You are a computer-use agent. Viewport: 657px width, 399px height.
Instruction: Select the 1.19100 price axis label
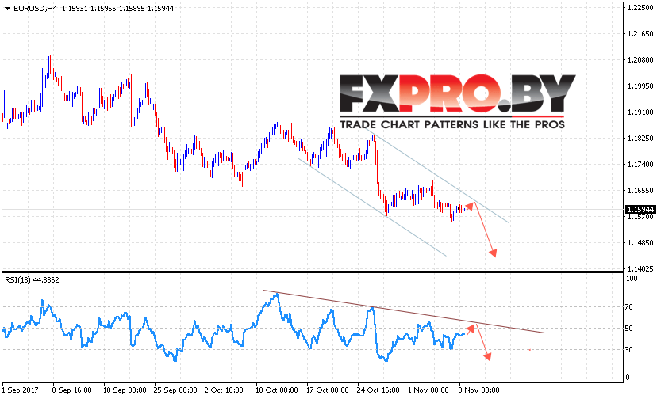pyautogui.click(x=640, y=112)
